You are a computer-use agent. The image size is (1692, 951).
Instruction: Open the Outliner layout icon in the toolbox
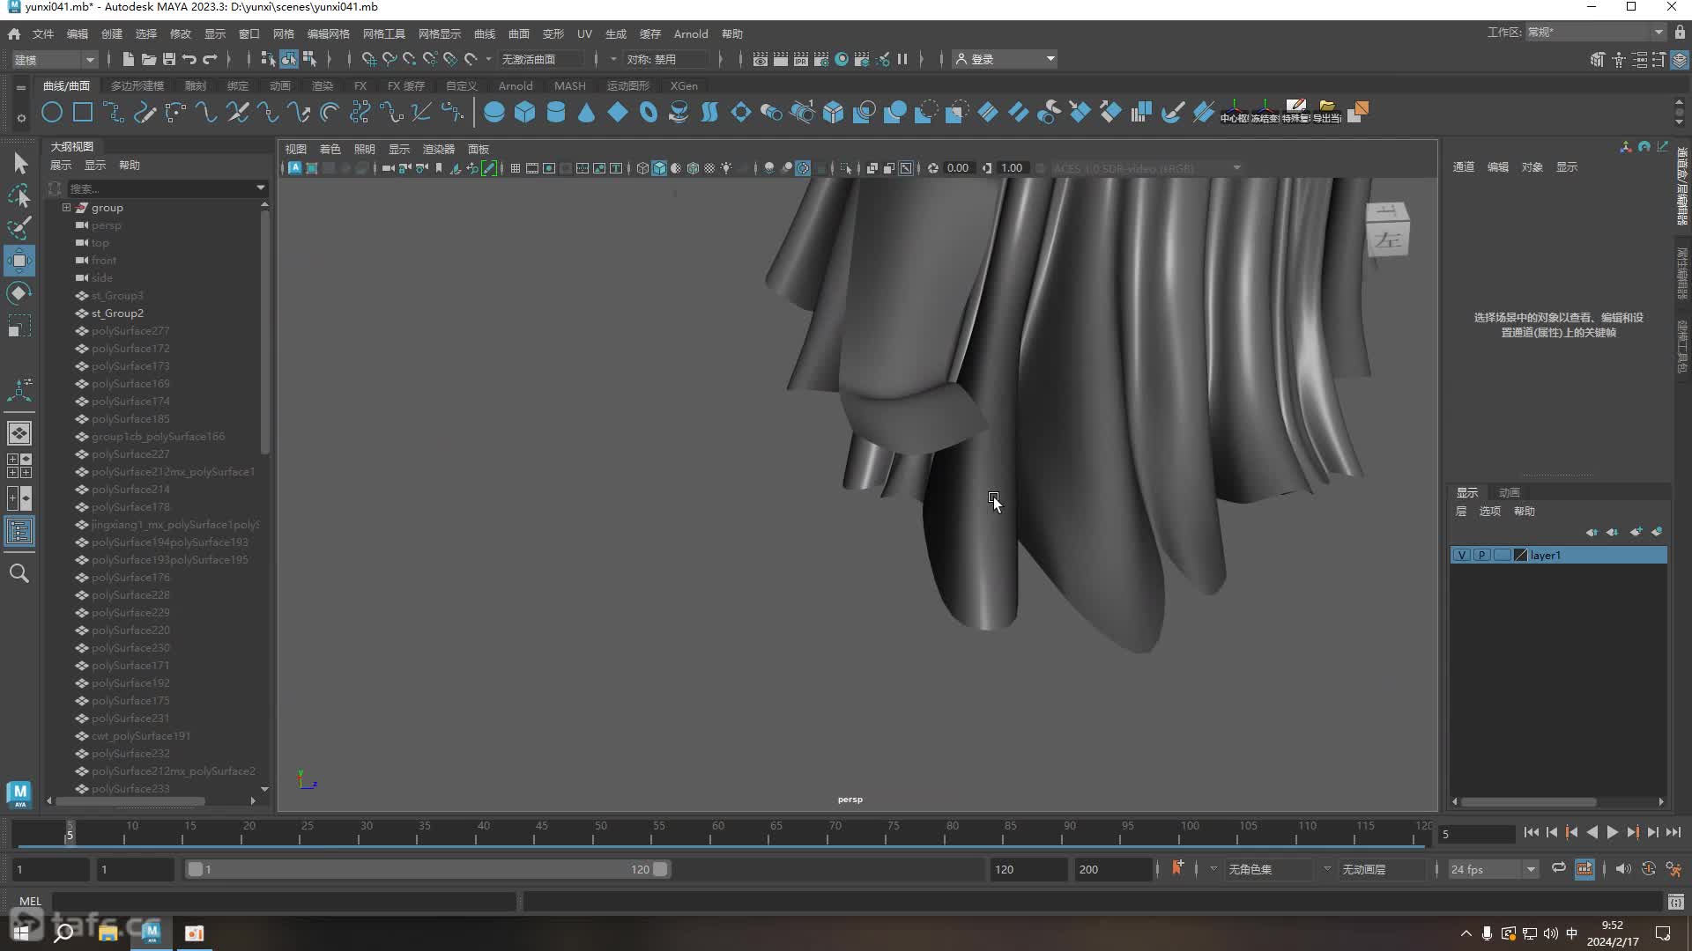coord(19,531)
